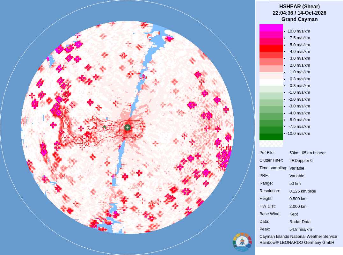Click the HSHEAR (Shear) title
The width and height of the screenshot is (343, 255).
(x=299, y=7)
